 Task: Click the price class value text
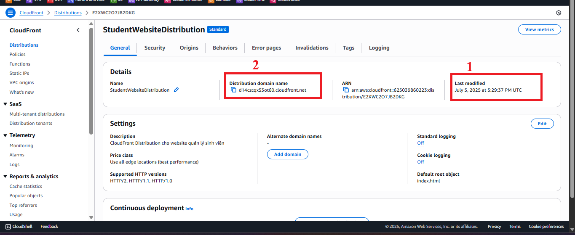[x=154, y=162]
